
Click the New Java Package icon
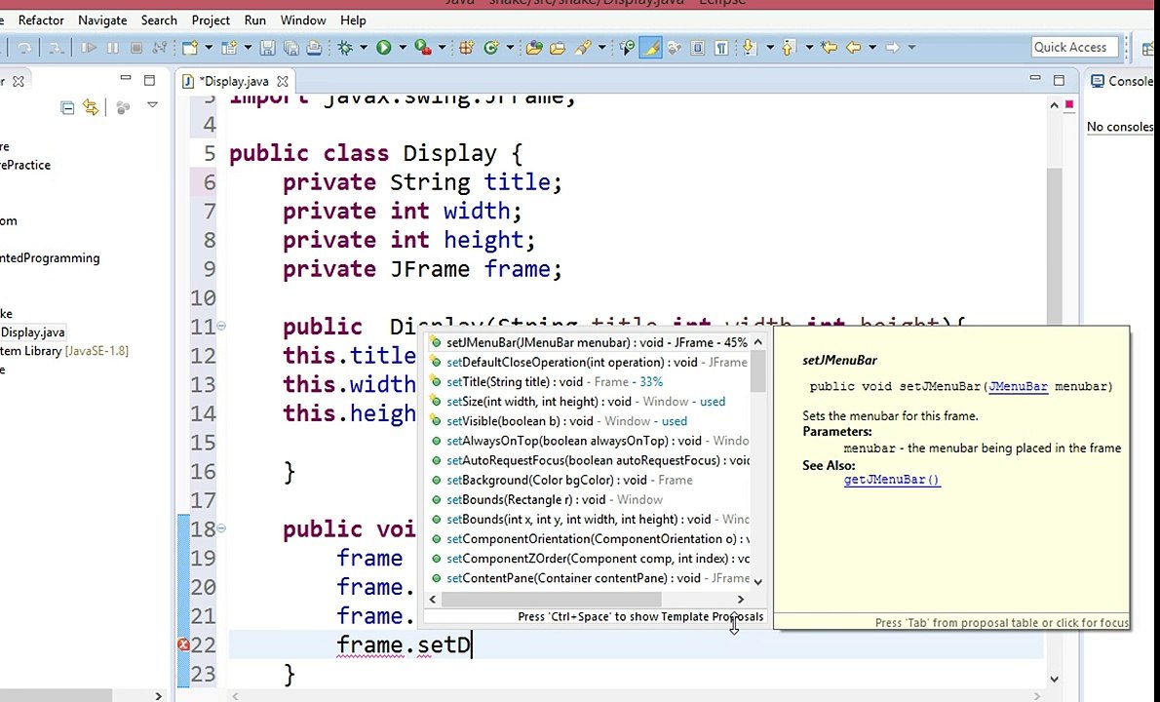(466, 48)
